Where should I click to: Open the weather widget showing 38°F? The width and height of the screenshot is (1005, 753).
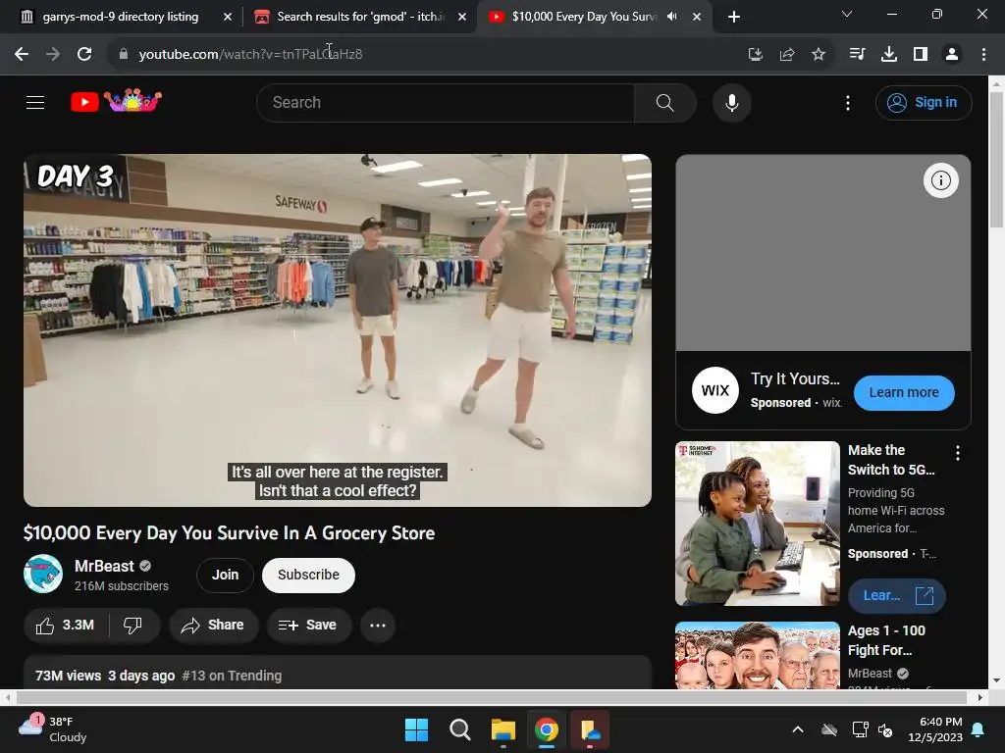(53, 728)
